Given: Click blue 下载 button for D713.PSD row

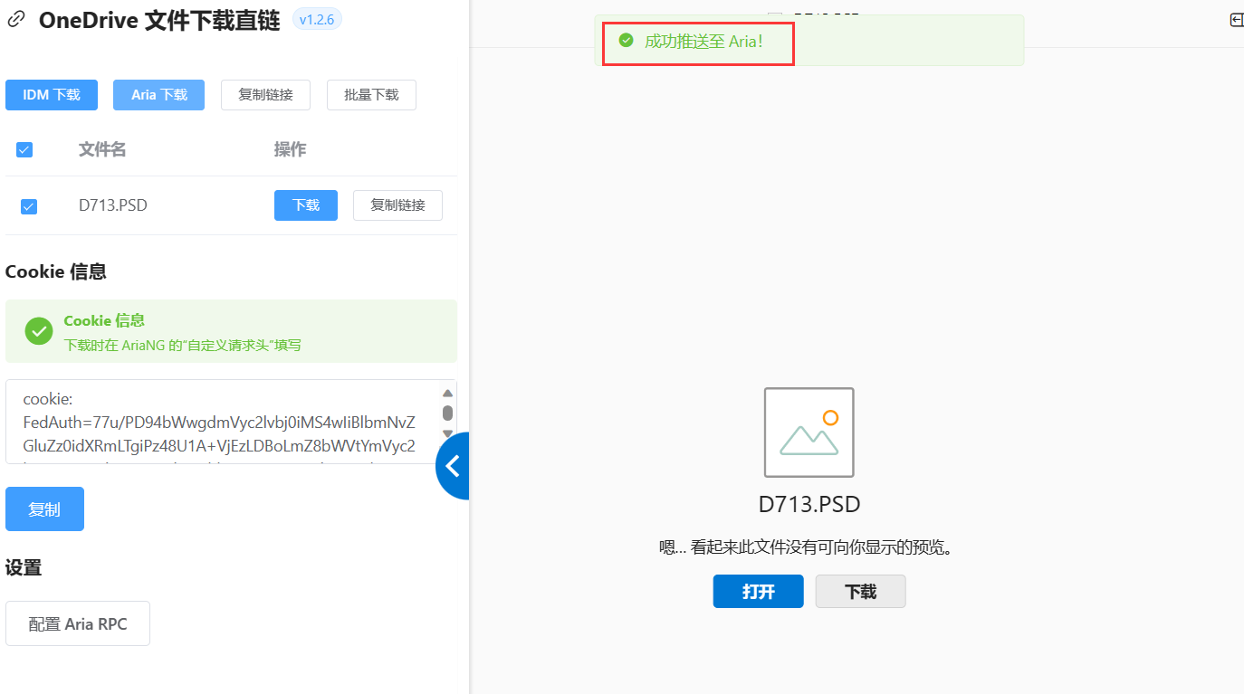Looking at the screenshot, I should tap(306, 205).
